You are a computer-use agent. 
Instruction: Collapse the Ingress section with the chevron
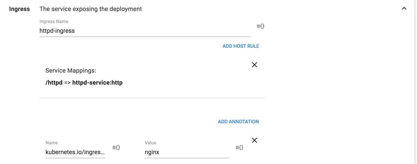404,9
